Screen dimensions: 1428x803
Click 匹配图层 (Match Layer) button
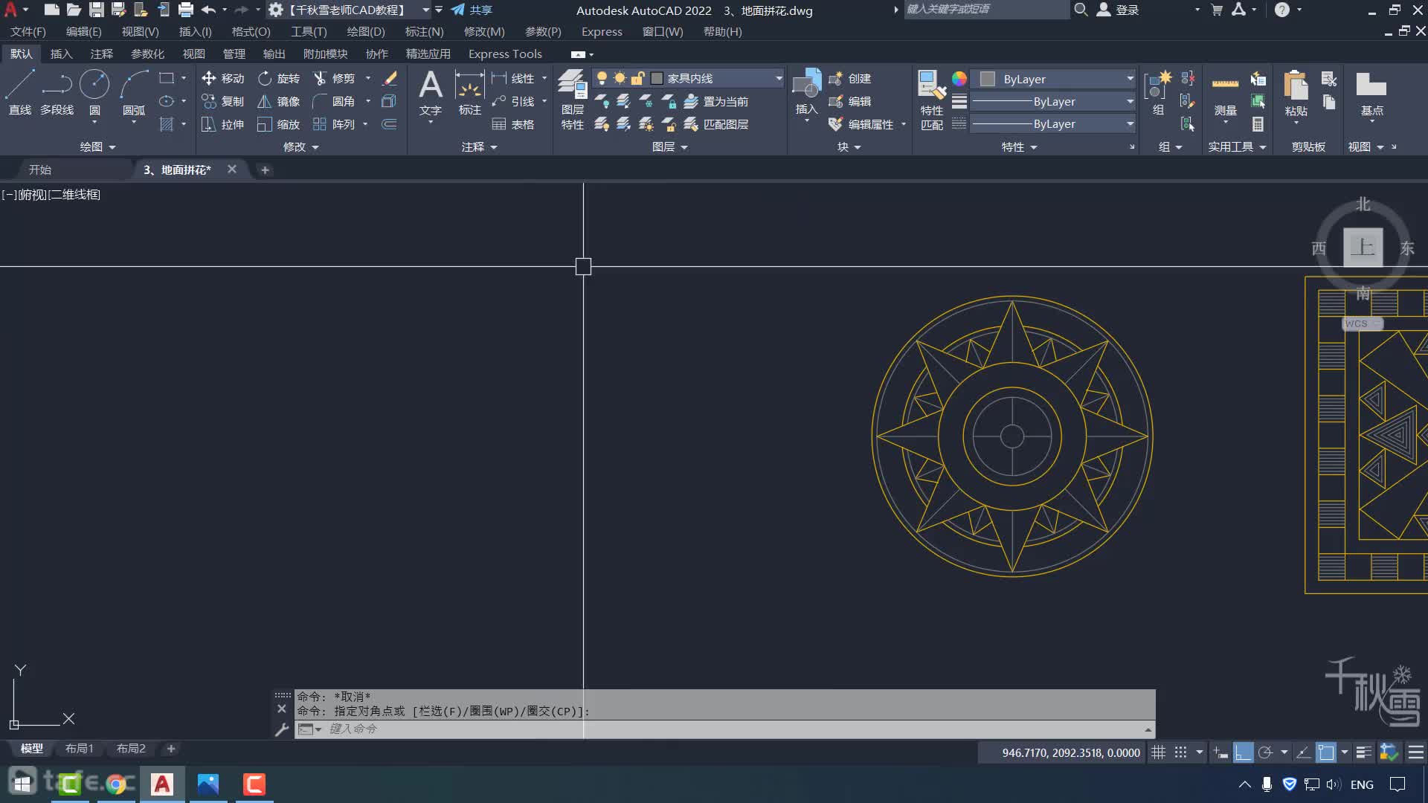[x=715, y=124]
